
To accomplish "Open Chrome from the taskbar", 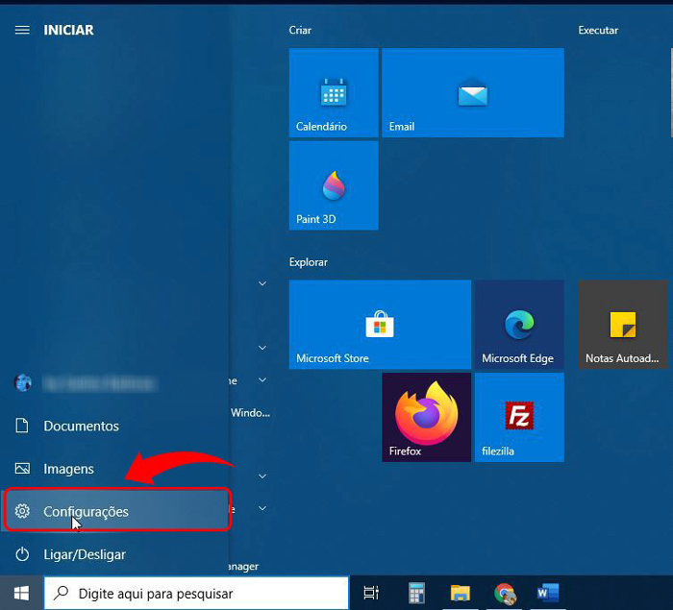I will click(x=505, y=593).
